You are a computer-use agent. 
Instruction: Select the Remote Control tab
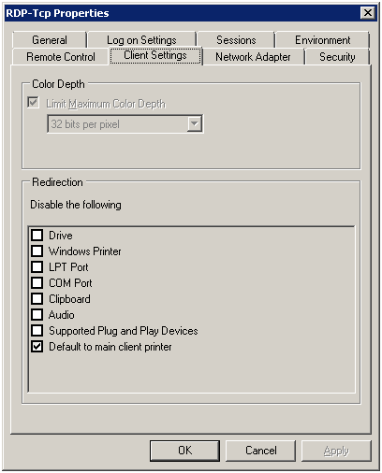point(61,57)
